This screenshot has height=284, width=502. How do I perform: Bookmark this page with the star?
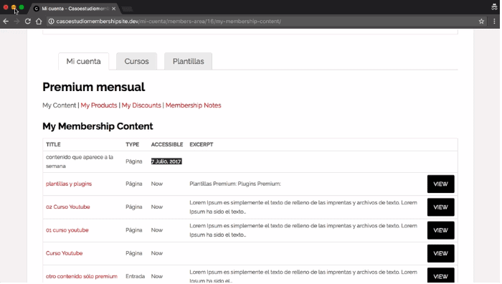pos(481,22)
